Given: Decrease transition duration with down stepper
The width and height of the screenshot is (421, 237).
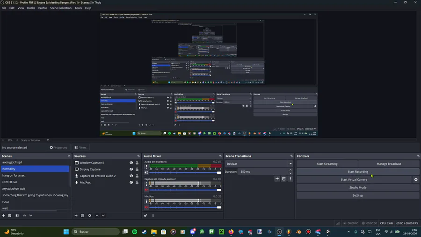Looking at the screenshot, I should click(290, 173).
